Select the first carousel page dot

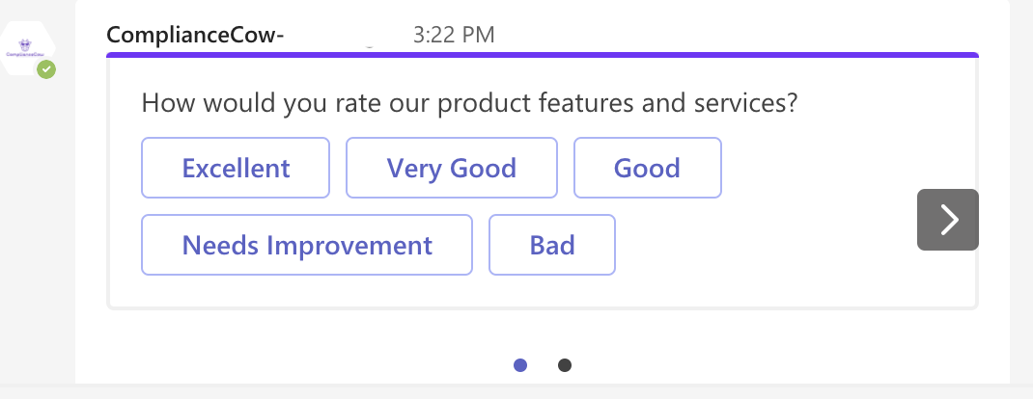[x=520, y=365]
